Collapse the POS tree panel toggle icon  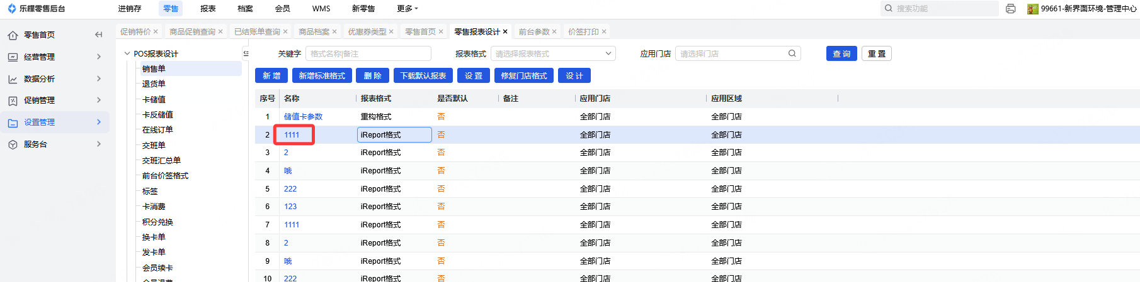pyautogui.click(x=246, y=53)
